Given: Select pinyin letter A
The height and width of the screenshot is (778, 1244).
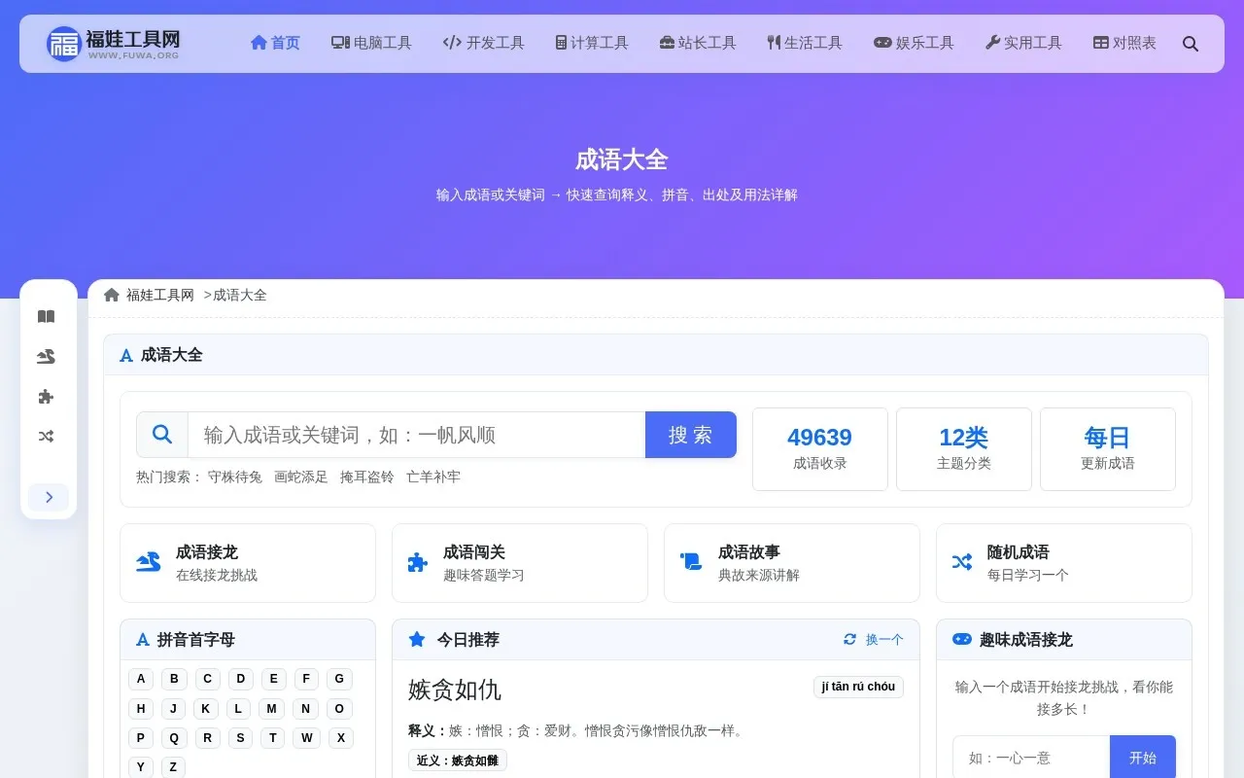Looking at the screenshot, I should (141, 679).
